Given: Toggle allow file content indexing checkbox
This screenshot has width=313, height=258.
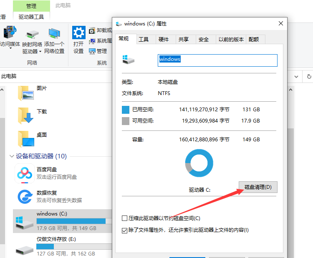Looking at the screenshot, I should [x=124, y=230].
